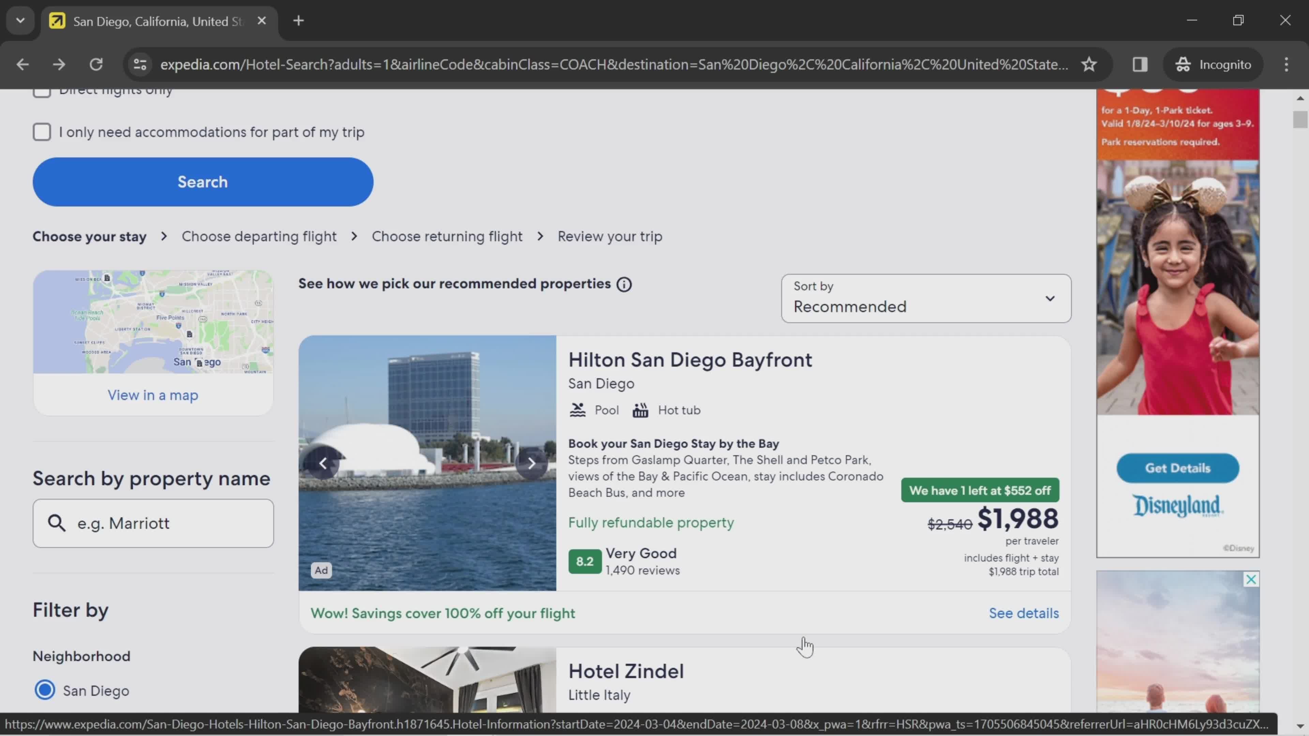Minimize the browser window
The width and height of the screenshot is (1309, 736).
pyautogui.click(x=1192, y=20)
